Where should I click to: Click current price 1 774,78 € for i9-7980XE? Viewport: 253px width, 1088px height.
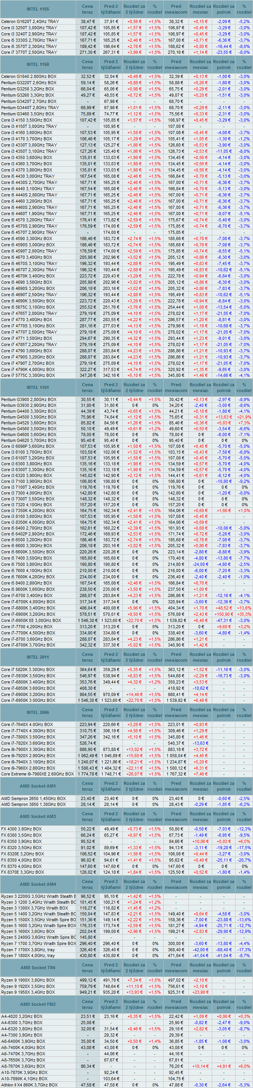[x=87, y=774]
